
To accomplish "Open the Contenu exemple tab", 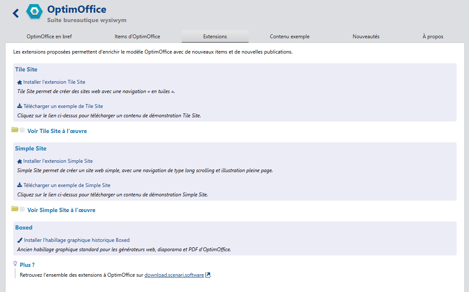I will pos(289,37).
